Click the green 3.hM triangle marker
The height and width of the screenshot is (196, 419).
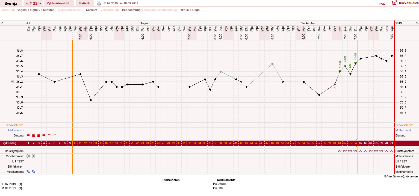350,74
